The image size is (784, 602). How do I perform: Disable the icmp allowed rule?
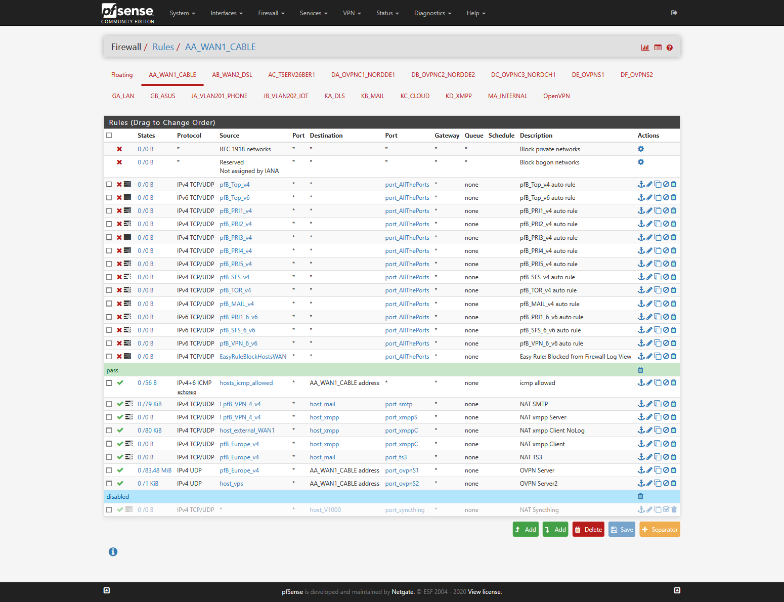[666, 382]
